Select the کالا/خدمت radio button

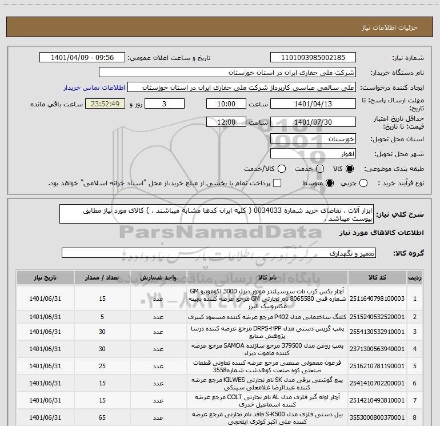coord(282,169)
